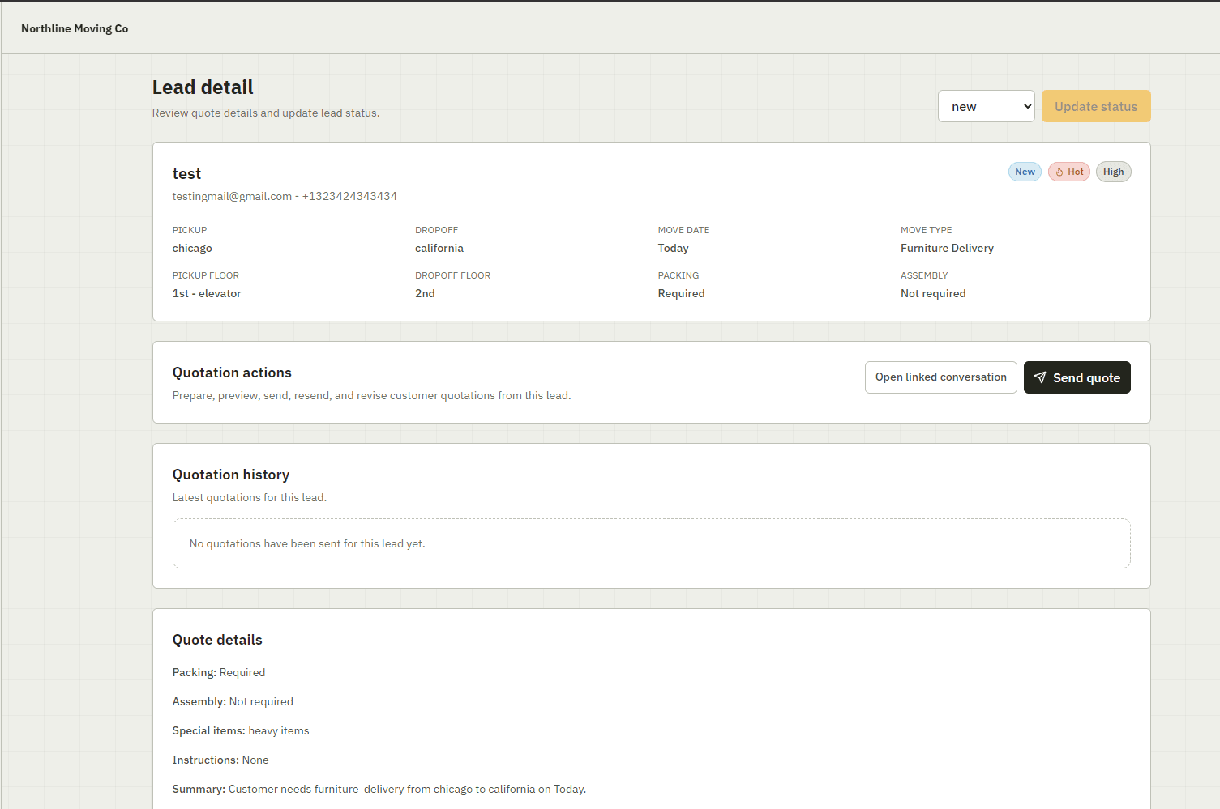
Task: Click the flame icon in Hot badge
Action: tap(1059, 172)
